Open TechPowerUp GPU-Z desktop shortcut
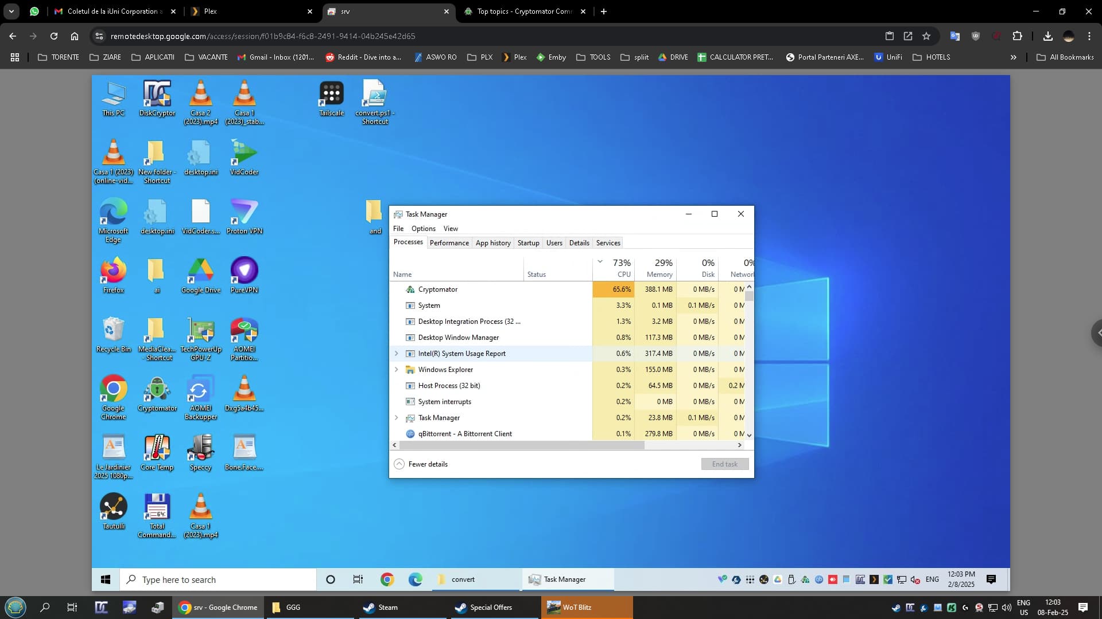Image resolution: width=1102 pixels, height=619 pixels. (200, 338)
